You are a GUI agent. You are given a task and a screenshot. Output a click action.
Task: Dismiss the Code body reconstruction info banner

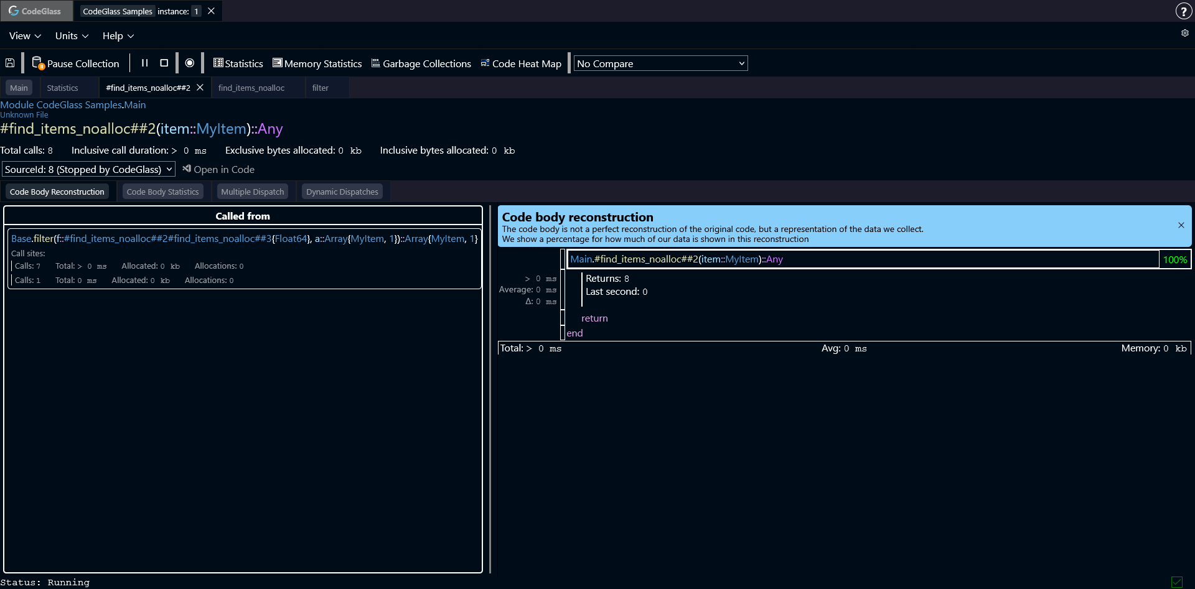[x=1181, y=225]
